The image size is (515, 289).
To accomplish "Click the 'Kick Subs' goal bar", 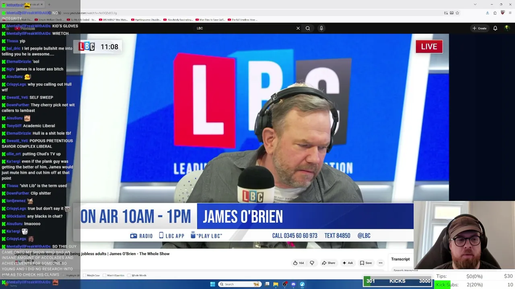I will pyautogui.click(x=474, y=285).
